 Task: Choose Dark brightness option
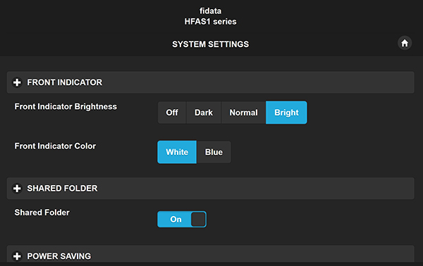point(204,113)
